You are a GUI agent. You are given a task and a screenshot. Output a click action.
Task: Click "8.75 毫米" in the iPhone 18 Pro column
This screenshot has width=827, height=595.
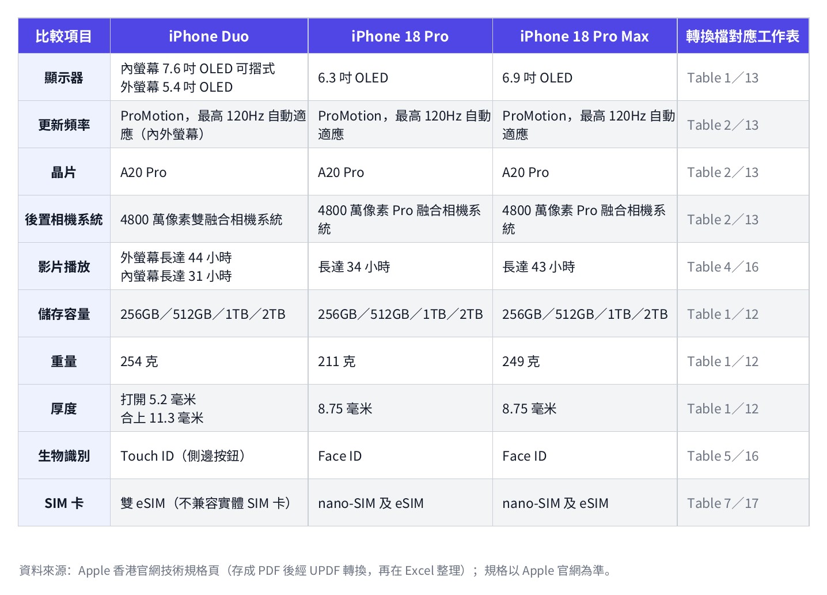[x=400, y=409]
